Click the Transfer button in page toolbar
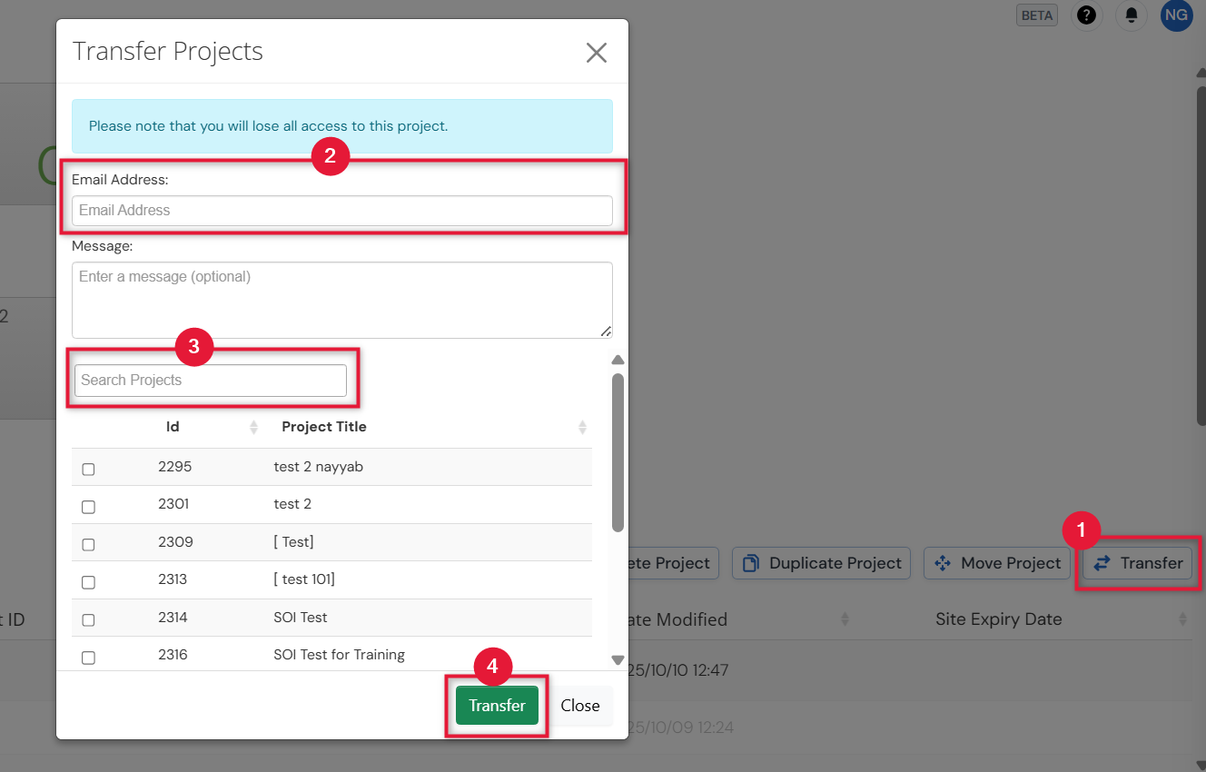 pyautogui.click(x=1138, y=563)
